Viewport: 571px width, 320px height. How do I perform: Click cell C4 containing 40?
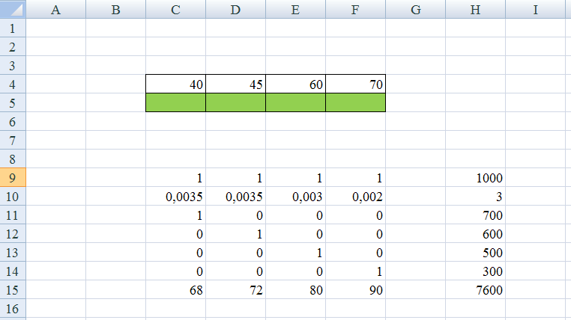click(x=175, y=84)
